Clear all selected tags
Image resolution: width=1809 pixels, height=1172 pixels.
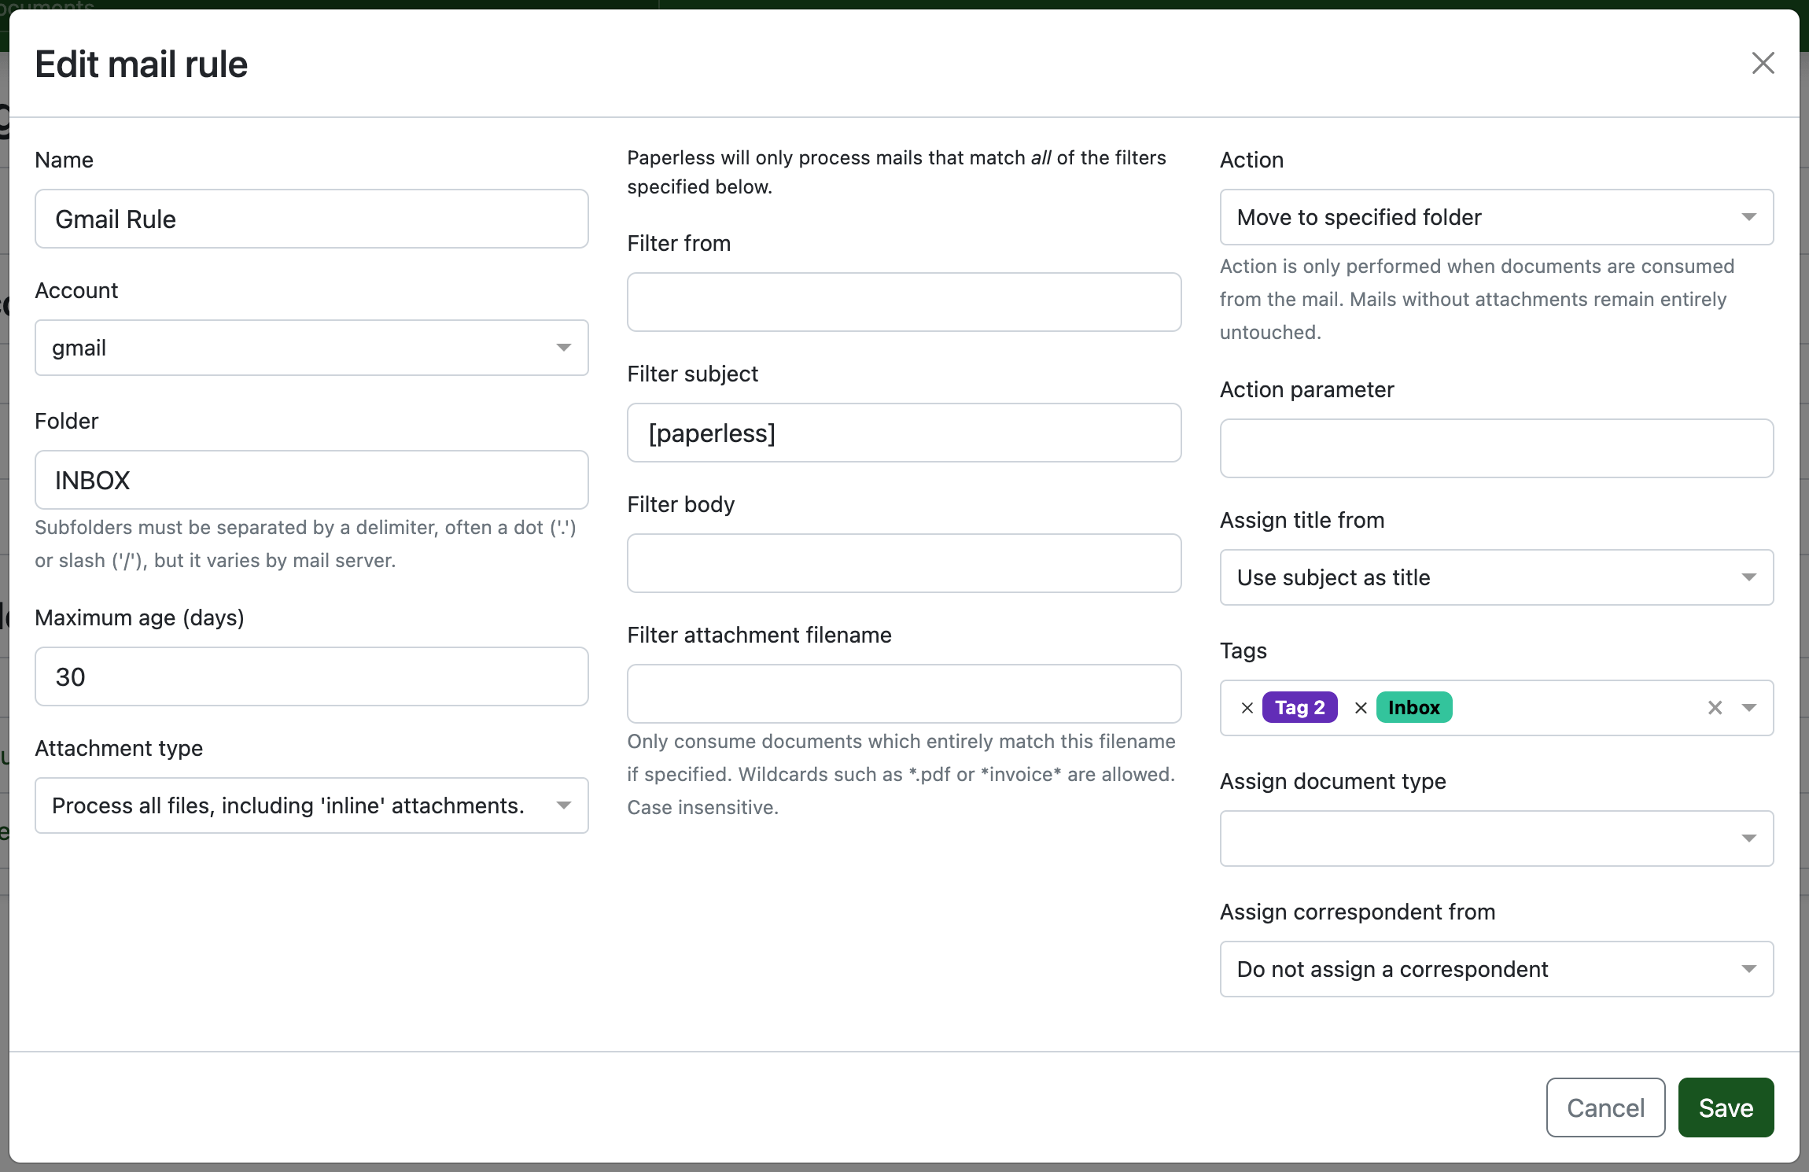(x=1715, y=708)
